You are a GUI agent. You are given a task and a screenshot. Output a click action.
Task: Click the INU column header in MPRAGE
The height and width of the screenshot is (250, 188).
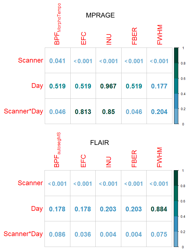click(108, 39)
